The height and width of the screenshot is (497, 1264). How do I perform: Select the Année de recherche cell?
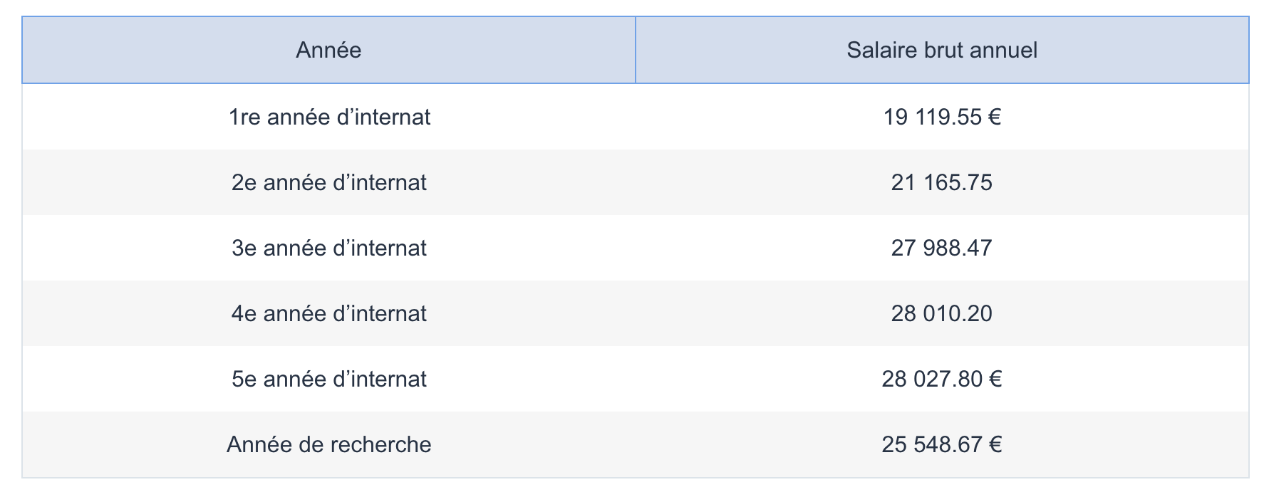coord(328,444)
